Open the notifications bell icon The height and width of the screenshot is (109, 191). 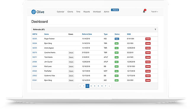(x=144, y=12)
